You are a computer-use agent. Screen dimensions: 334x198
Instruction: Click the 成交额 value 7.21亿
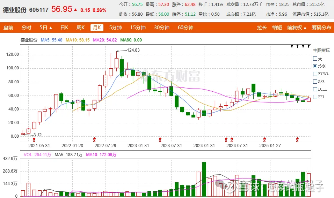tap(249, 14)
